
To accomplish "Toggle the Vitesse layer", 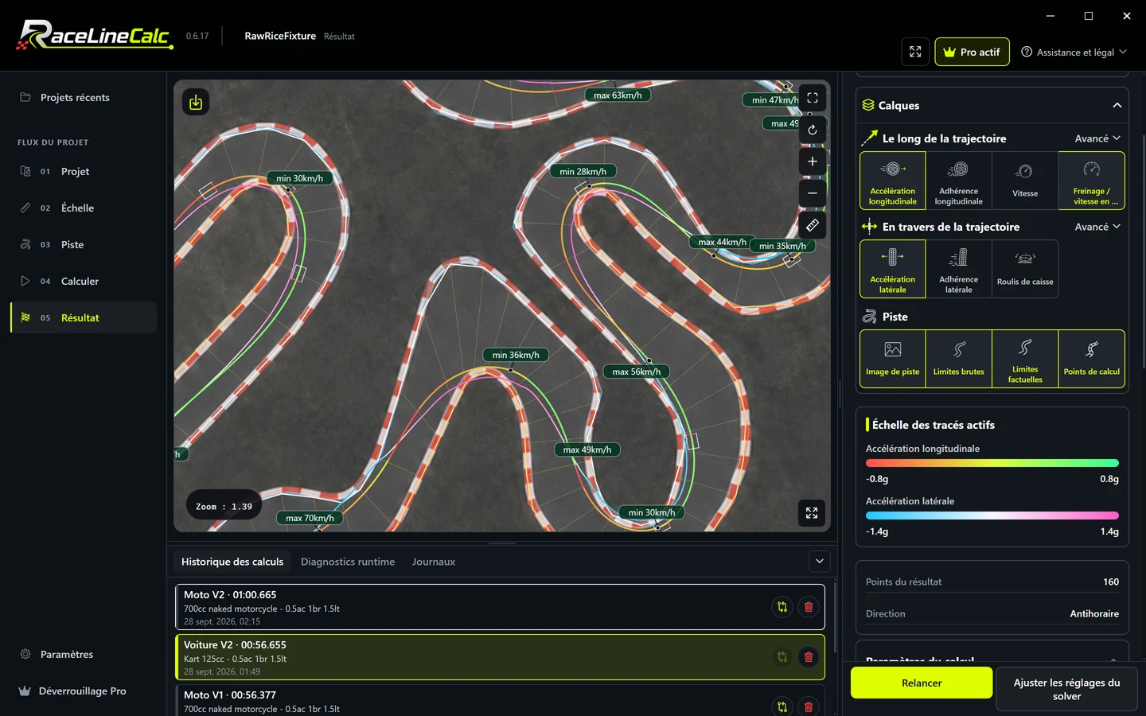I will point(1025,181).
